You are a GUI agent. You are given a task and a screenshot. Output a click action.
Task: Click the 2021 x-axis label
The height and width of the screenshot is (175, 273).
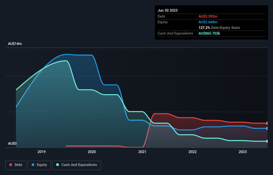pos(142,152)
